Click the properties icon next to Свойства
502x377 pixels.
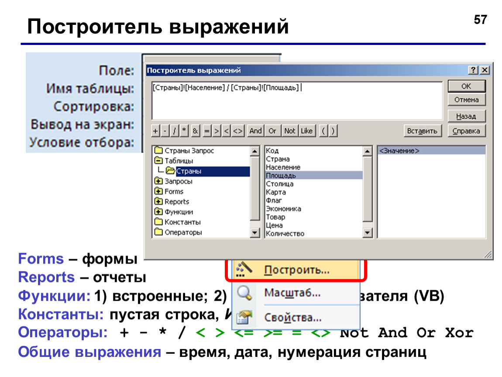244,318
